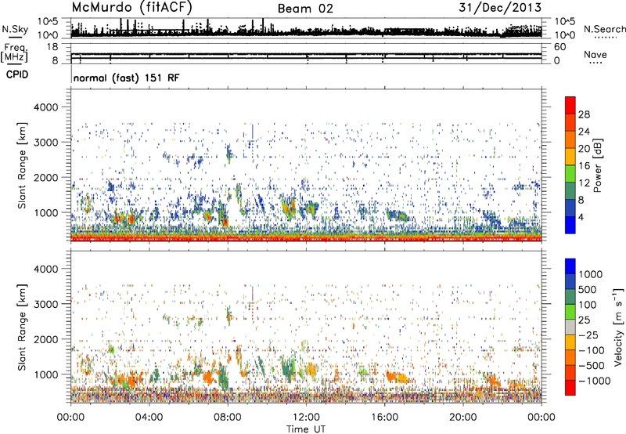Click the "20" value on Power colorbar
The width and height of the screenshot is (626, 434).
(584, 149)
